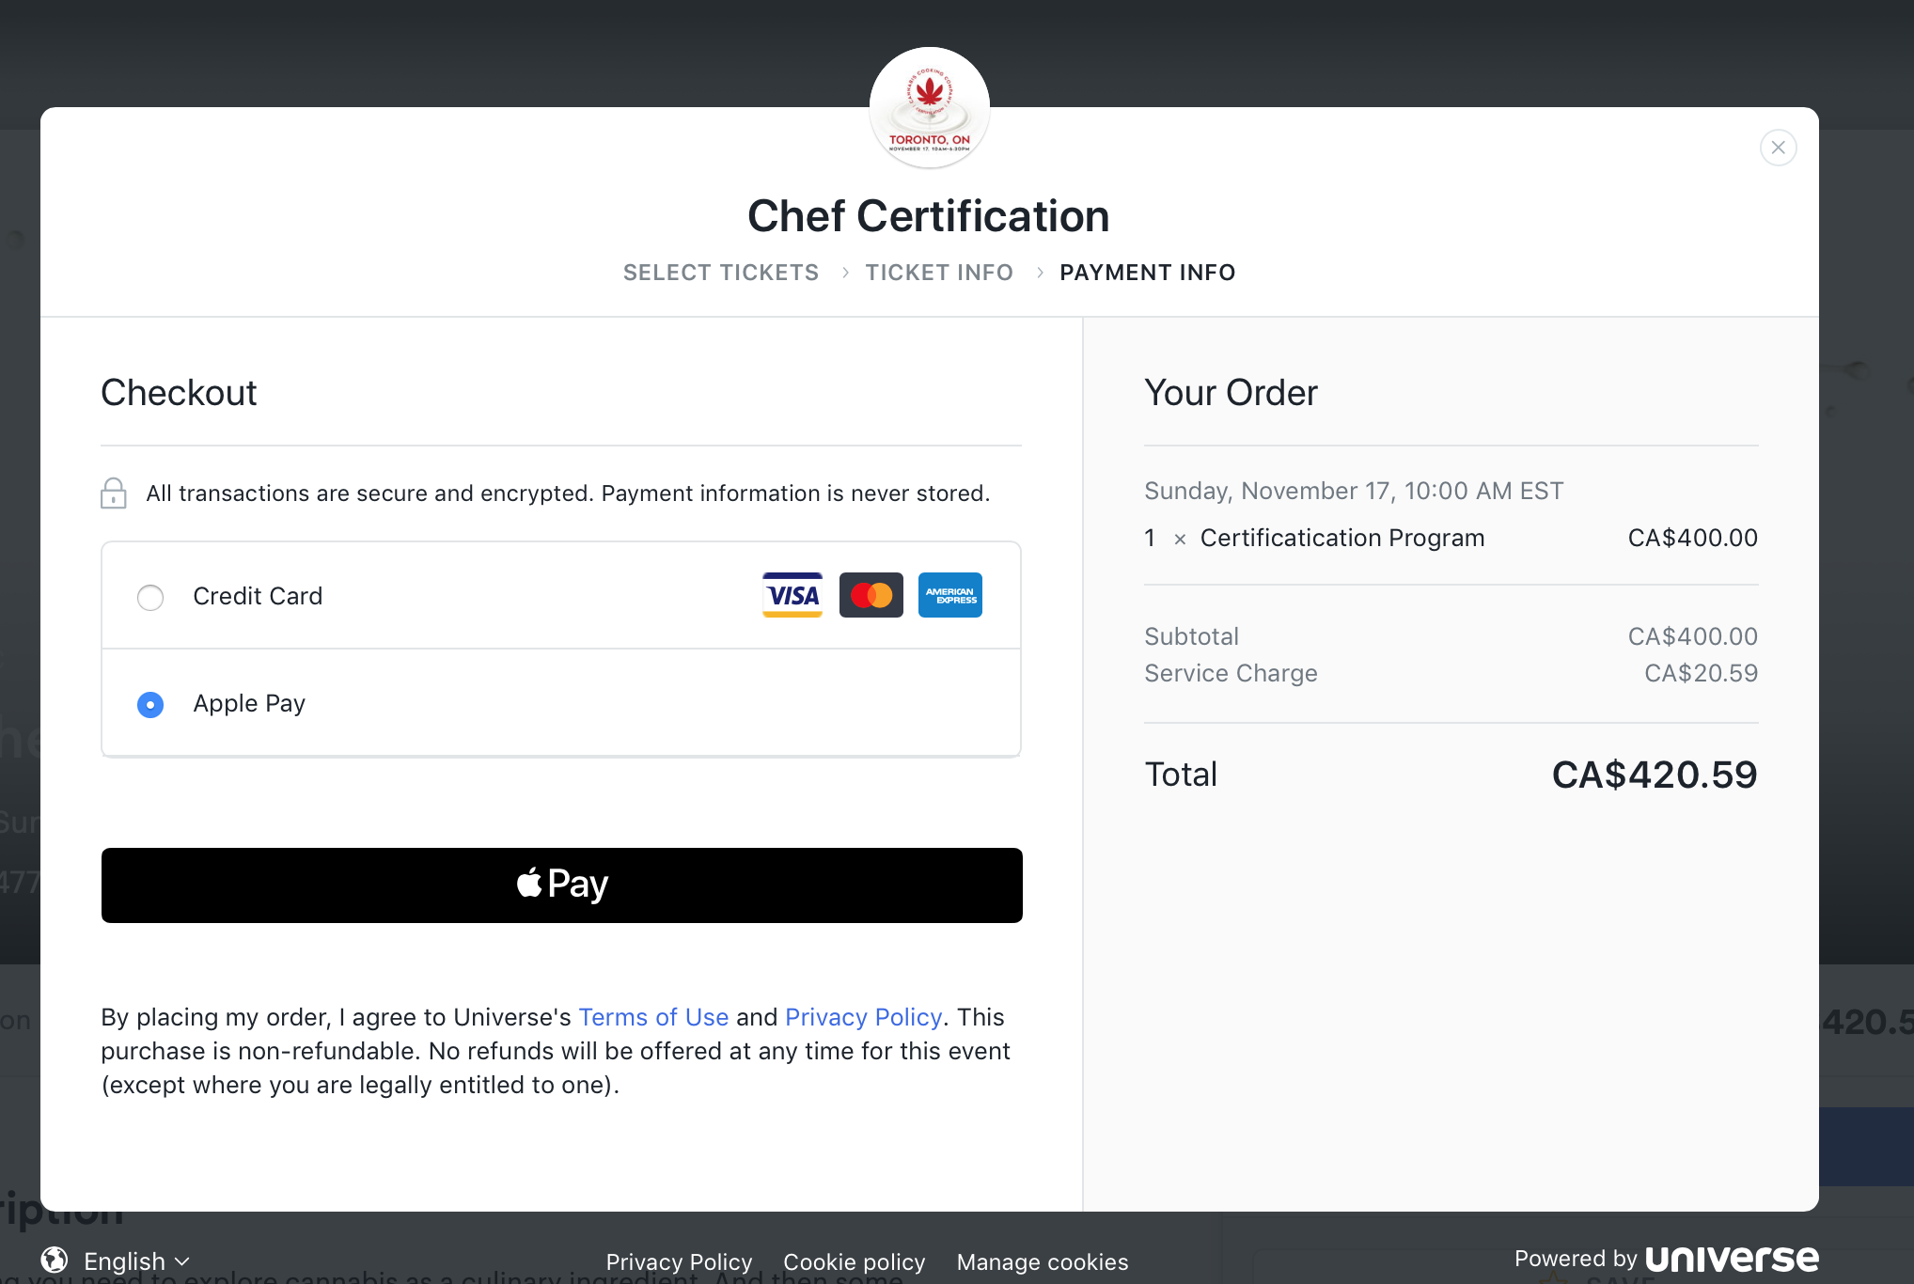Open the footer Privacy Policy link

(x=679, y=1261)
